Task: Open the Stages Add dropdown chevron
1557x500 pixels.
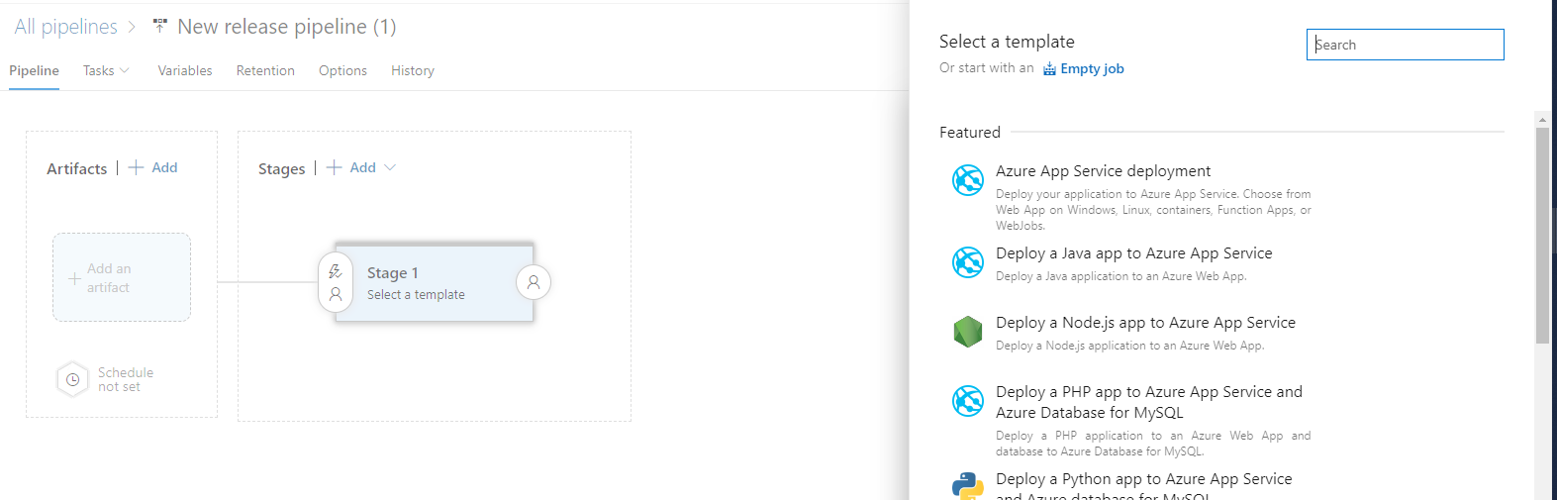Action: tap(390, 167)
